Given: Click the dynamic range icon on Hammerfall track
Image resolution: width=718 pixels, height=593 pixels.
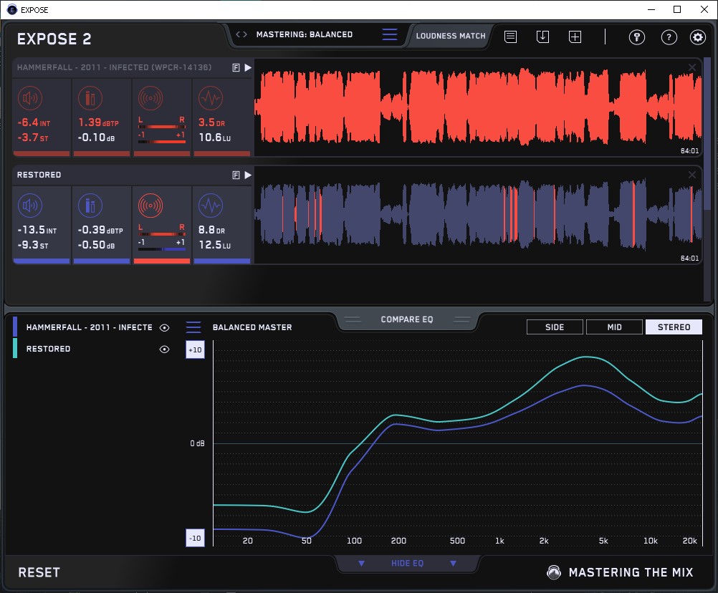Looking at the screenshot, I should (210, 99).
